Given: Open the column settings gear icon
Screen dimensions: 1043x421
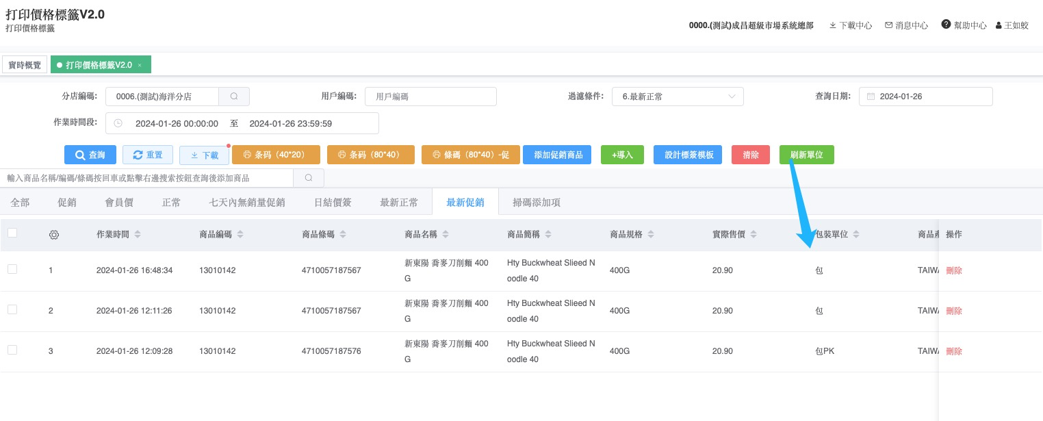Looking at the screenshot, I should [53, 235].
